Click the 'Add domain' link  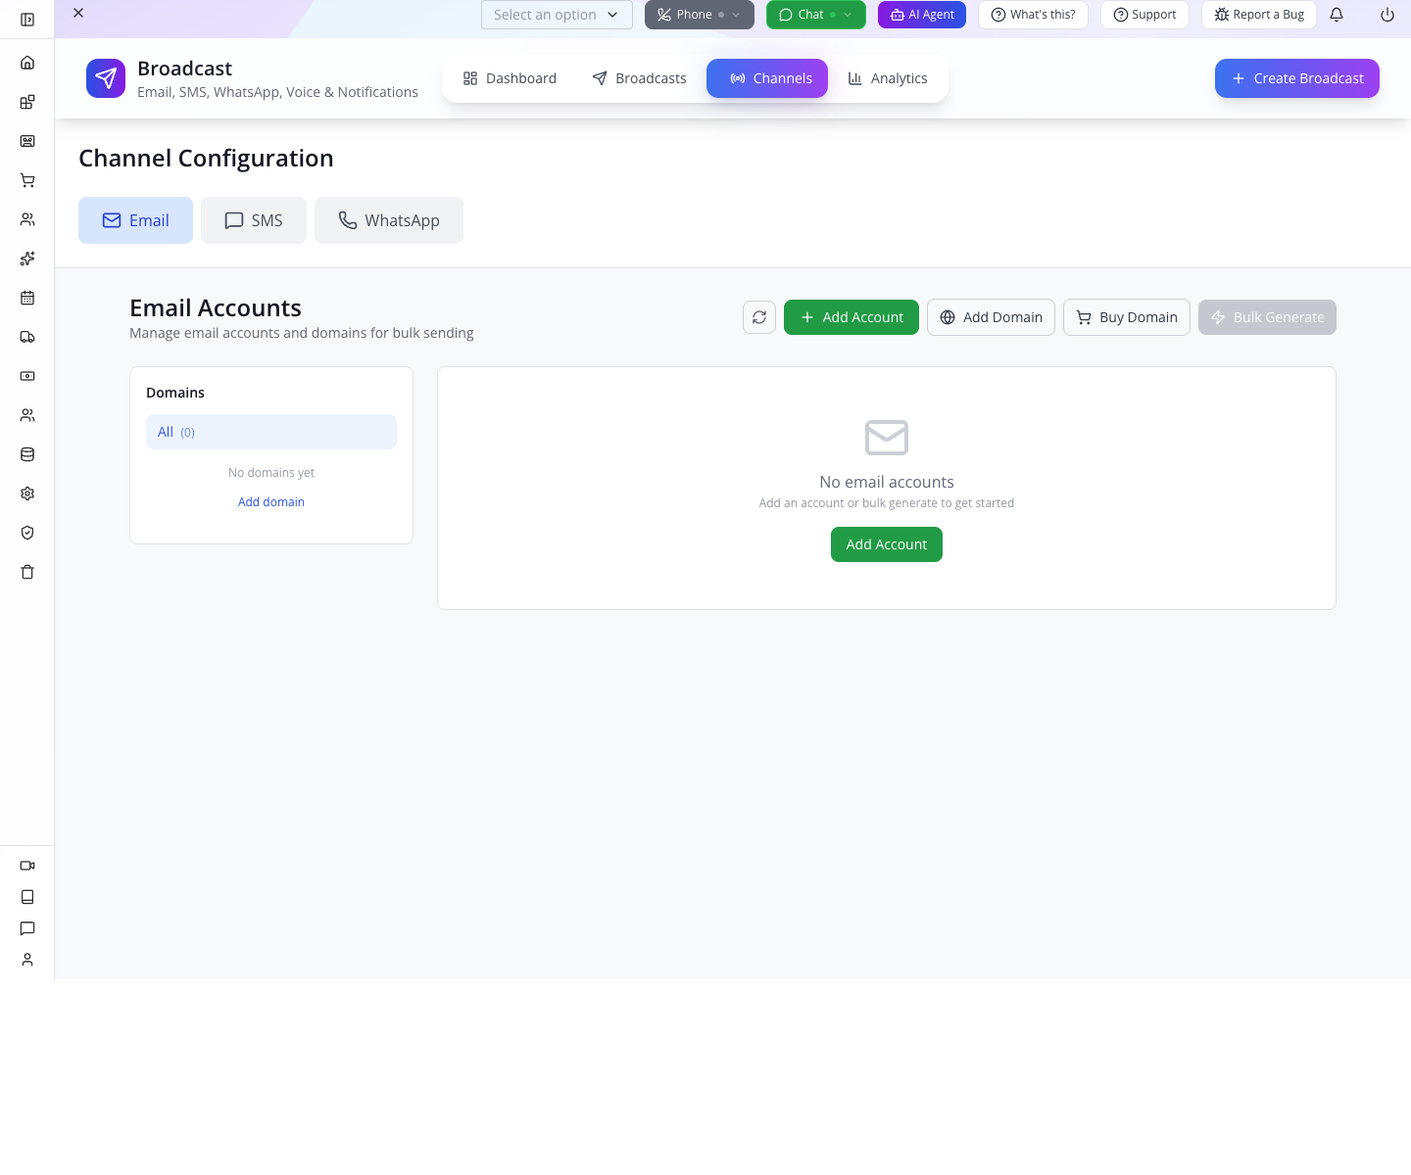[x=271, y=502]
